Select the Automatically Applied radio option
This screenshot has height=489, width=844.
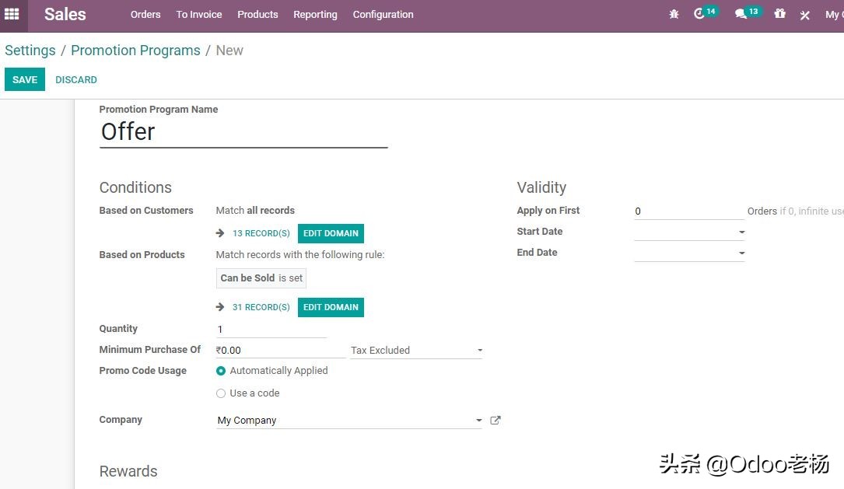coord(221,372)
